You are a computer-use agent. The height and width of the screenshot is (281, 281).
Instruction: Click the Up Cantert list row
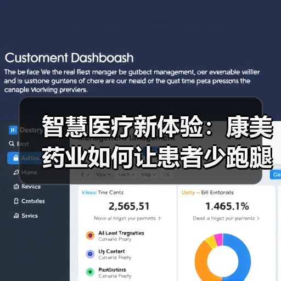(x=109, y=254)
